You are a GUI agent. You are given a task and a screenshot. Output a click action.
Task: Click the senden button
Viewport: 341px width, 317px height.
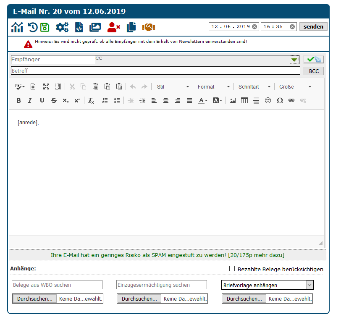(x=313, y=26)
